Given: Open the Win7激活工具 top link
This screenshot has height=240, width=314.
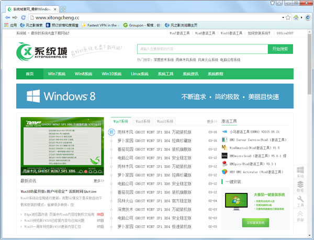Looking at the screenshot, I should pyautogui.click(x=180, y=33).
